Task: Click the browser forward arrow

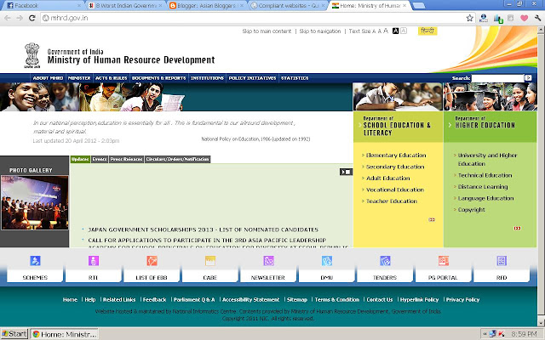Action: pos(20,18)
